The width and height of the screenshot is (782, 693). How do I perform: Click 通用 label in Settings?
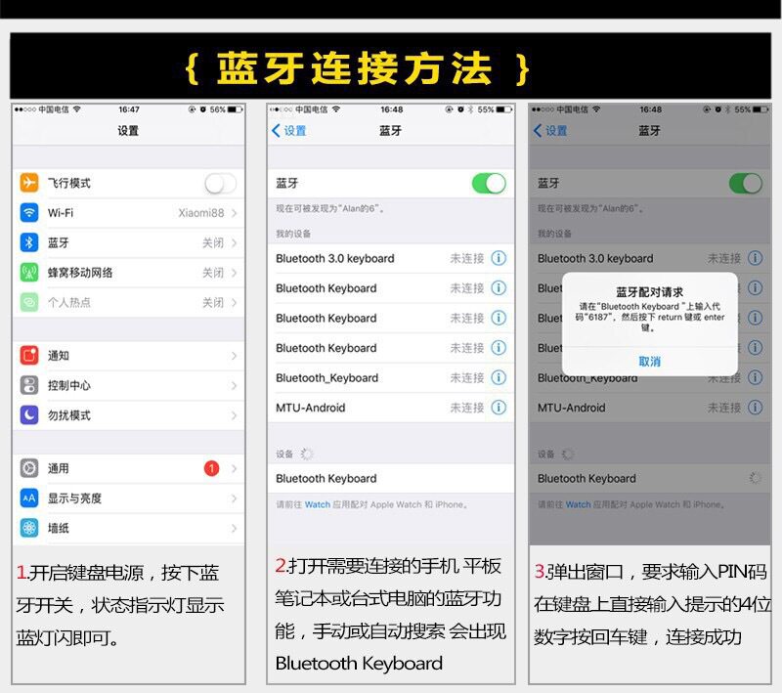[59, 468]
